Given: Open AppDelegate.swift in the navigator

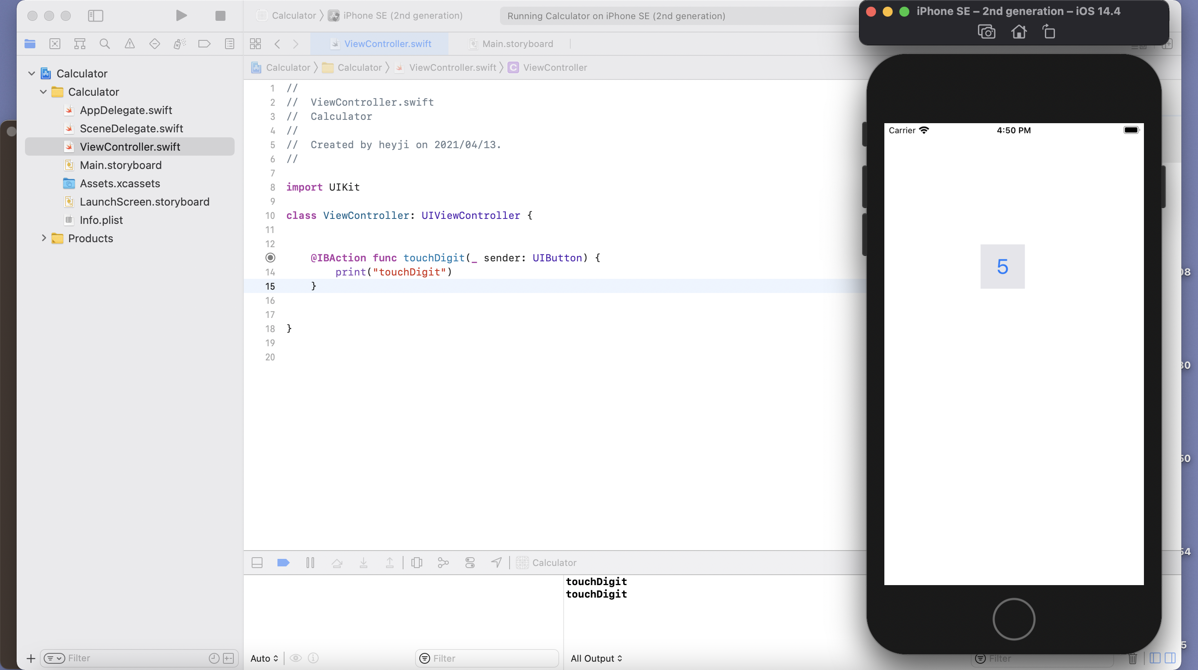Looking at the screenshot, I should pyautogui.click(x=126, y=110).
